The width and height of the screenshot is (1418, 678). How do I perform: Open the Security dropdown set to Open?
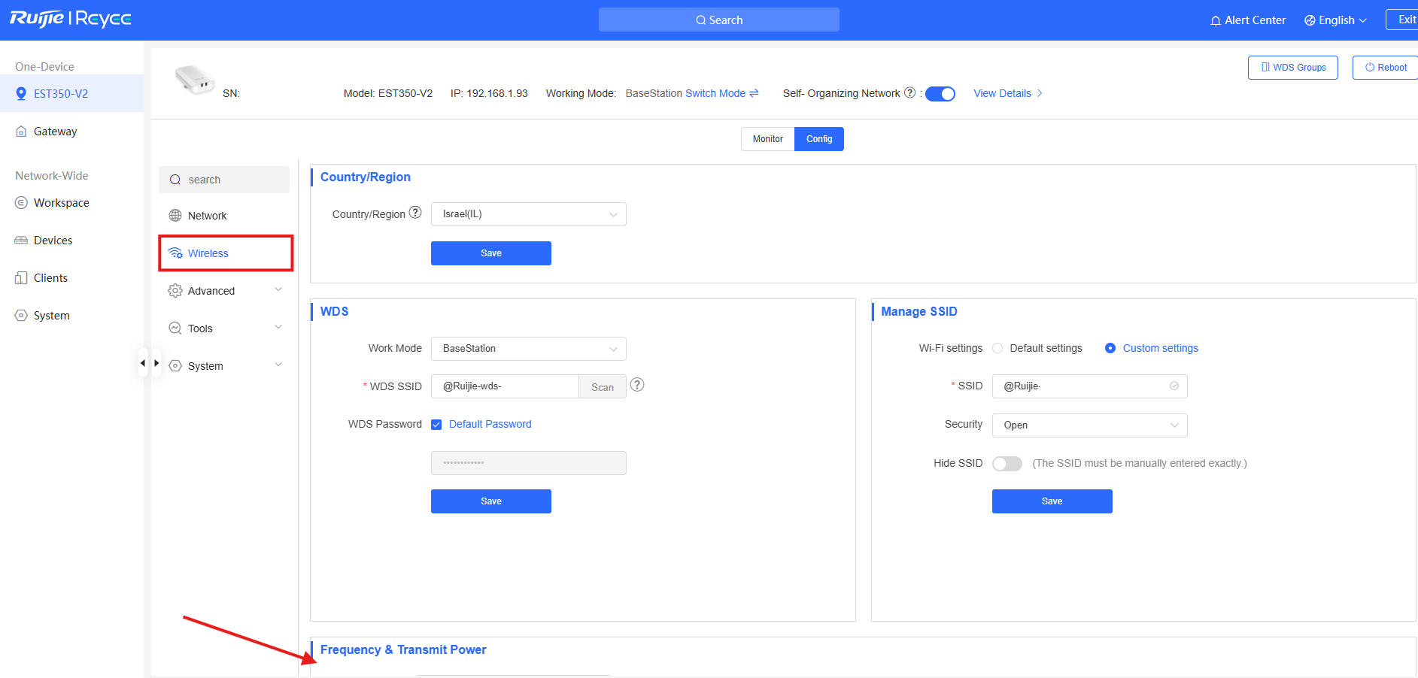click(x=1089, y=425)
